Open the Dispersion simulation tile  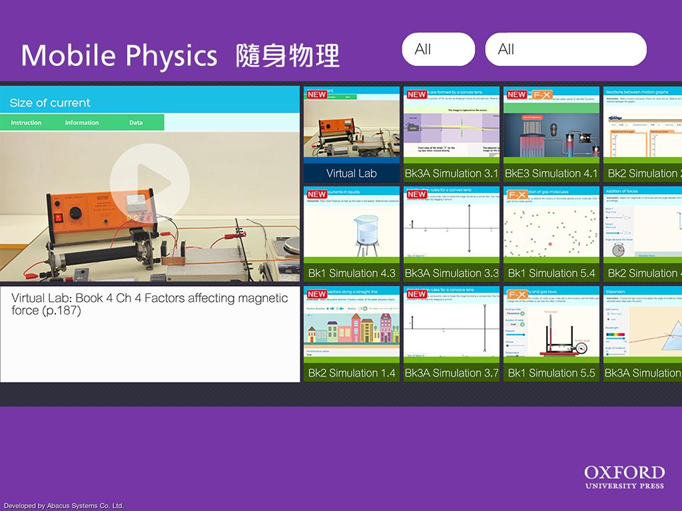[643, 334]
